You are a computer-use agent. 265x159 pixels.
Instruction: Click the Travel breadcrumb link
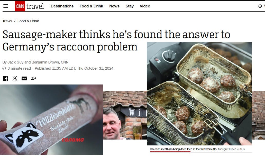[7, 21]
